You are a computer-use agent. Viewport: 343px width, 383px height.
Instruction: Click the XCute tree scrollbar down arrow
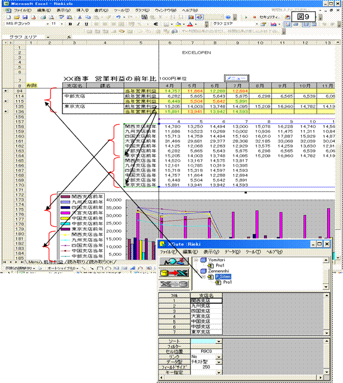pos(326,287)
